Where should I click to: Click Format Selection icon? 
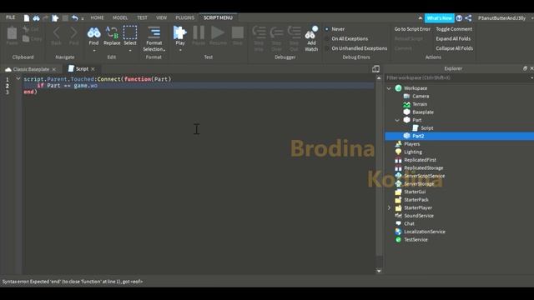coord(154,32)
